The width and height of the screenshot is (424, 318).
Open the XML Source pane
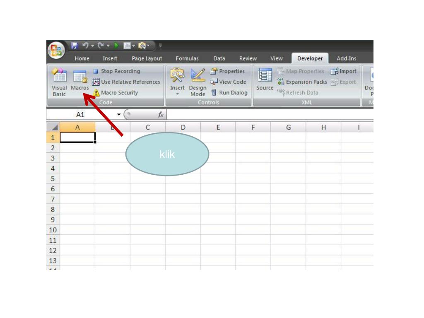point(265,79)
